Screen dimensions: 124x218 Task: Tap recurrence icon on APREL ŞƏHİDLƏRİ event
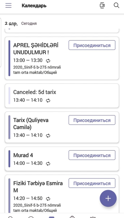[x=48, y=61]
